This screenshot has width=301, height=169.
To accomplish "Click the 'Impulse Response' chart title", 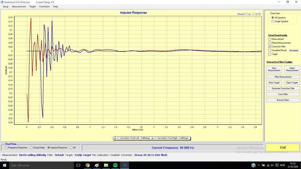I will click(x=133, y=13).
